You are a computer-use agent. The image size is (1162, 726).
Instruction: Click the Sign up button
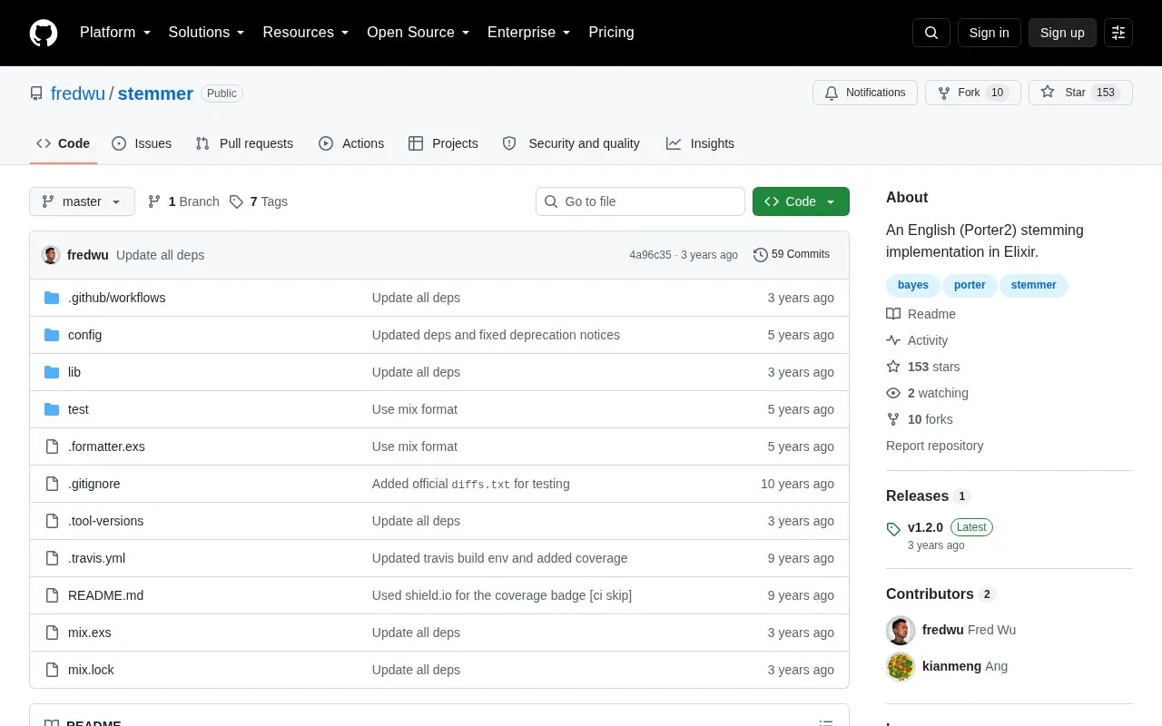pyautogui.click(x=1062, y=33)
